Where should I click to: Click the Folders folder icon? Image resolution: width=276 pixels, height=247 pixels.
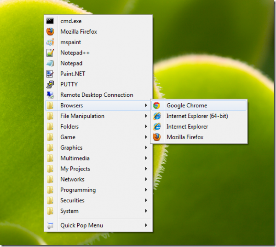[50, 127]
